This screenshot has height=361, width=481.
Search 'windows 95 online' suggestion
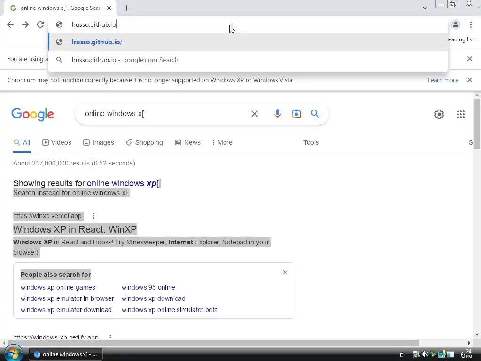tap(148, 287)
